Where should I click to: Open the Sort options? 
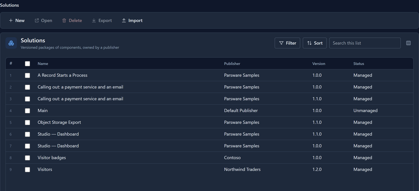[x=315, y=43]
